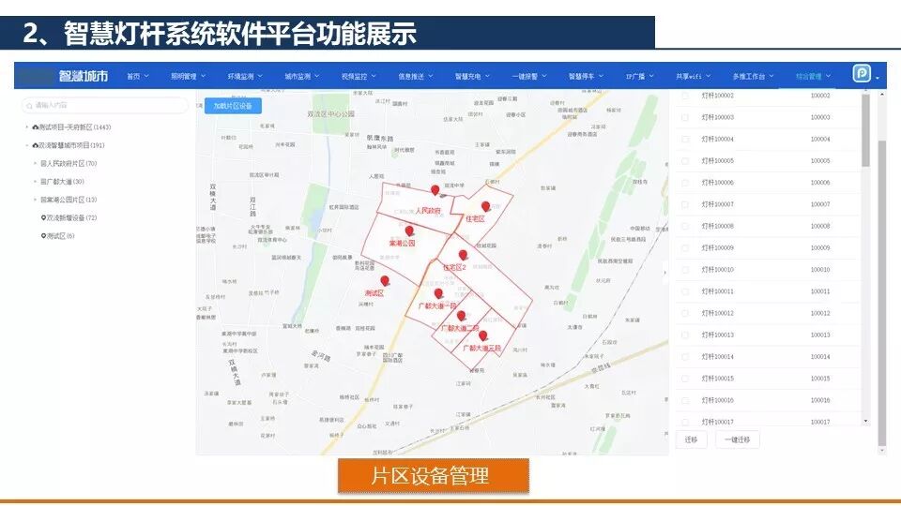Viewport: 901px width, 506px height.
Task: Open the 智慧停车 dropdown menu
Action: coord(586,76)
